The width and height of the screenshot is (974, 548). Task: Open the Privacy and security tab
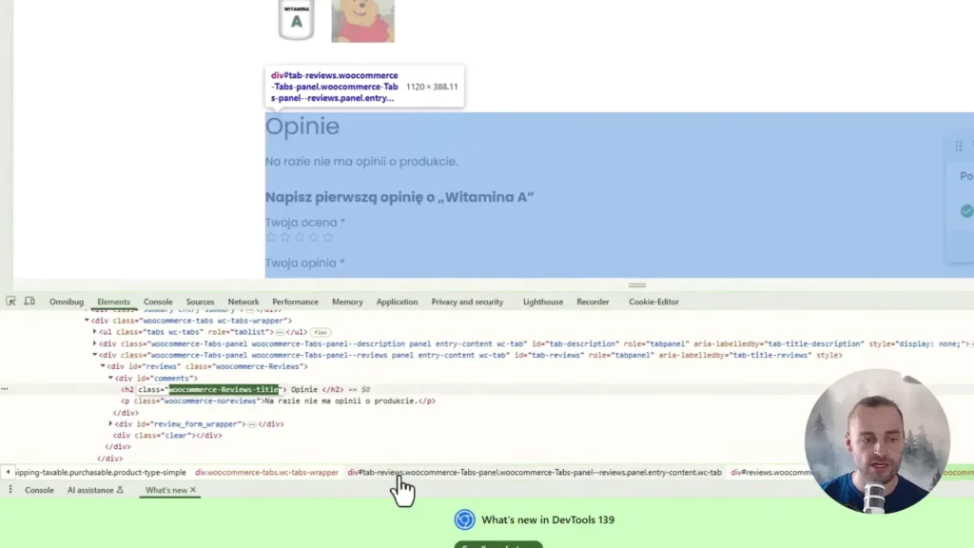tap(467, 302)
